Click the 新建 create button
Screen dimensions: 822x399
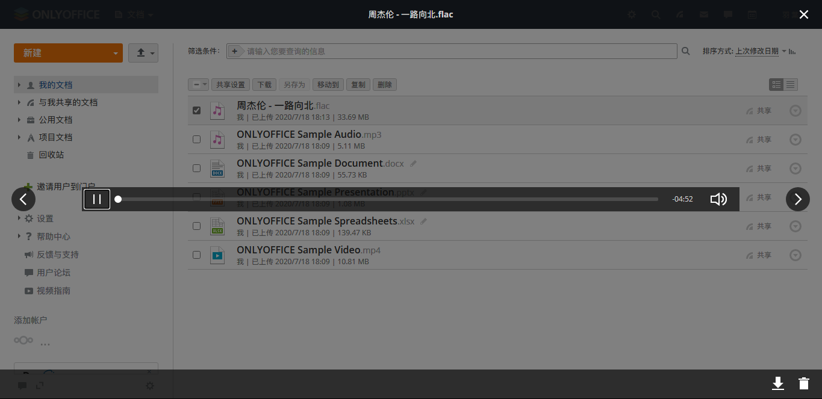tap(61, 53)
